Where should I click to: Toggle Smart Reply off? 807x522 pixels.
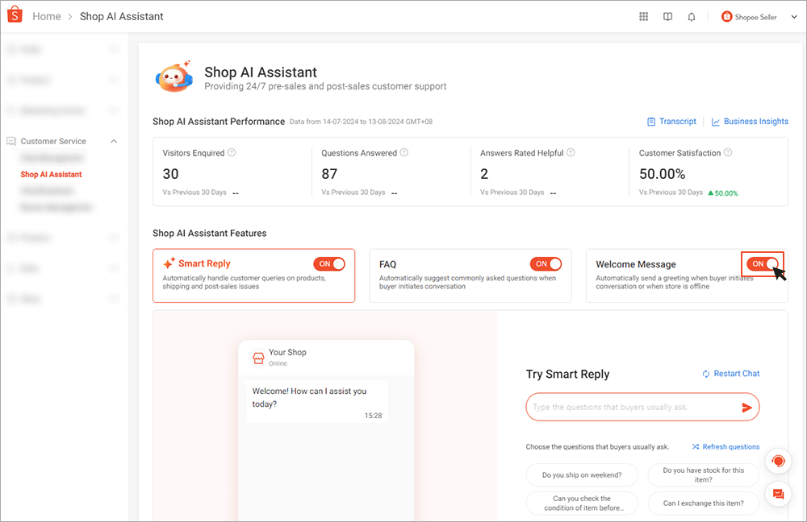click(x=329, y=263)
